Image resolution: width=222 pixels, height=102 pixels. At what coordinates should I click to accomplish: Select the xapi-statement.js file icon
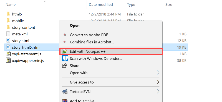(8, 54)
